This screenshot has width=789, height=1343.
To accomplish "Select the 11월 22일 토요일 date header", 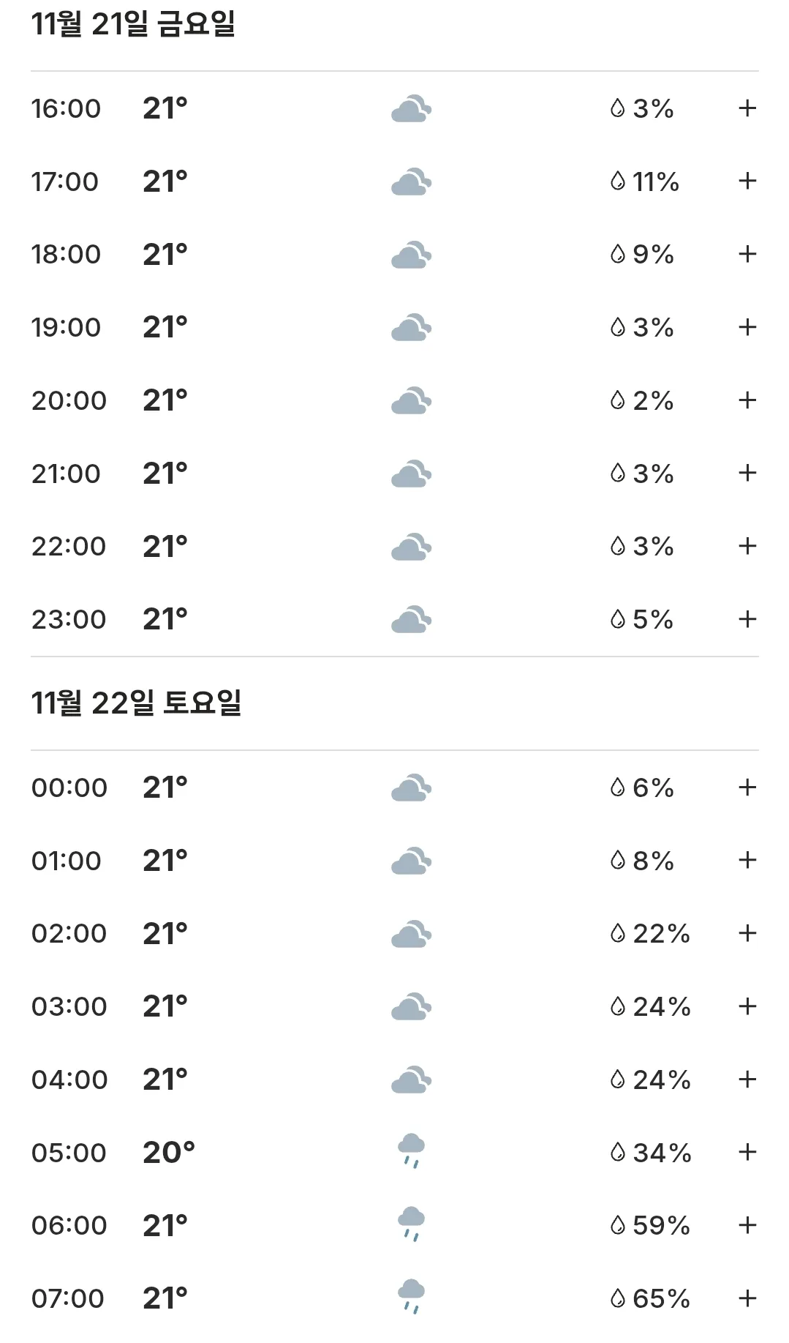I will [136, 703].
